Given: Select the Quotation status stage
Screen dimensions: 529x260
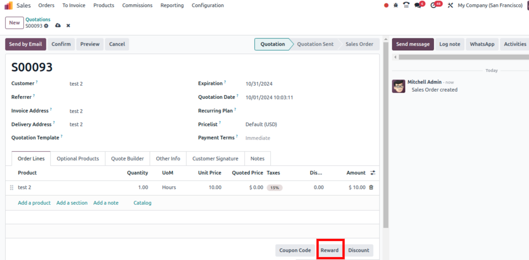Looking at the screenshot, I should click(272, 44).
